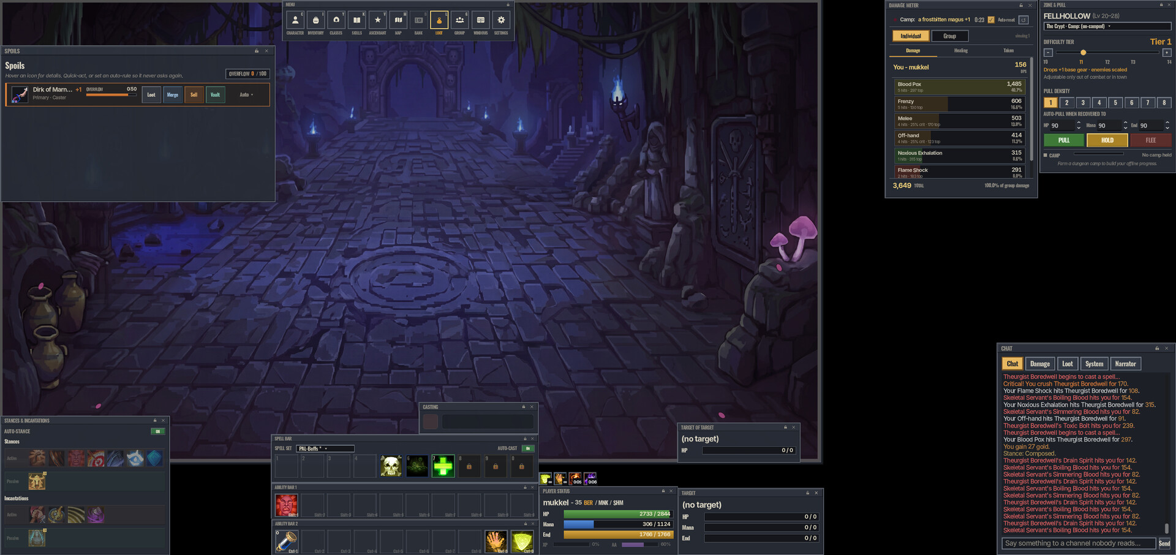This screenshot has width=1176, height=555.
Task: Toggle the Auto-reset checkbox
Action: point(991,20)
